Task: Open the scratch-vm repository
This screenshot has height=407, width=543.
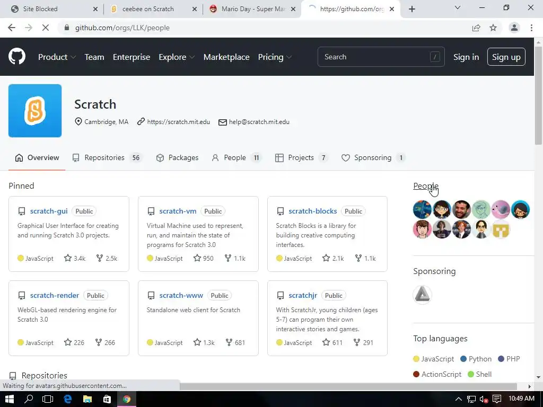Action: pyautogui.click(x=178, y=211)
